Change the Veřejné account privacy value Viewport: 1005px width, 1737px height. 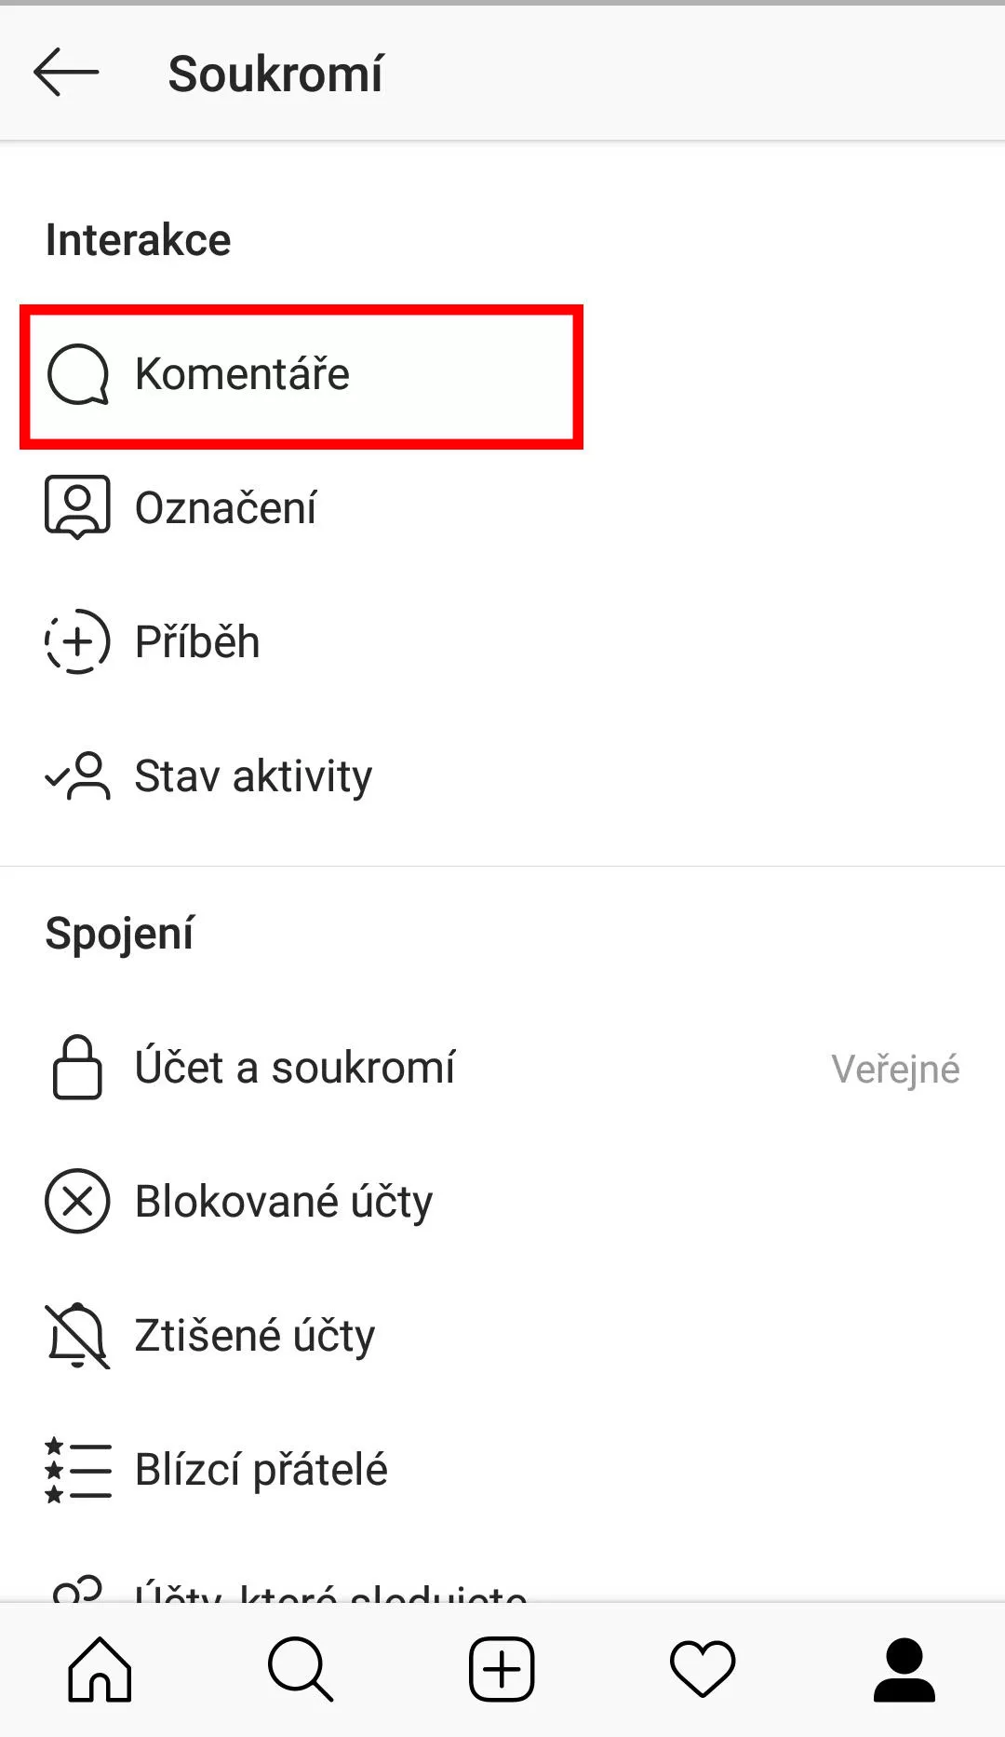(x=895, y=1069)
